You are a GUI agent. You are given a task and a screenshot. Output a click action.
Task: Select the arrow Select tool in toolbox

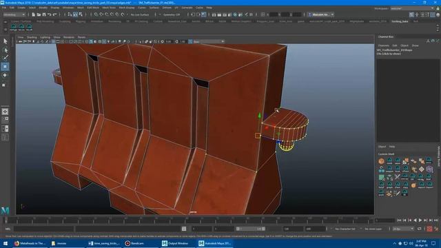(6, 41)
